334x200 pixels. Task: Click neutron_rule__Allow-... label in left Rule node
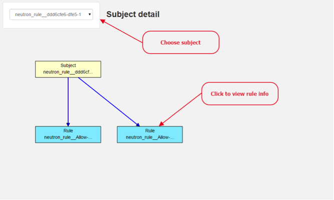[x=68, y=137]
